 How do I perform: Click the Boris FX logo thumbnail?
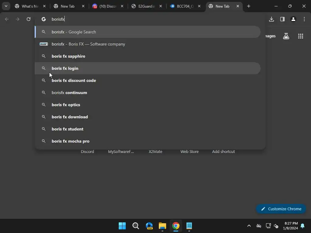point(44,44)
